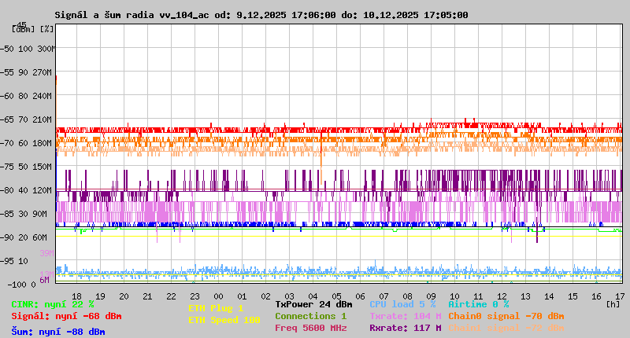Click the Chain0 signal legend label
Viewport: 630px width, 338px height.
[x=505, y=316]
